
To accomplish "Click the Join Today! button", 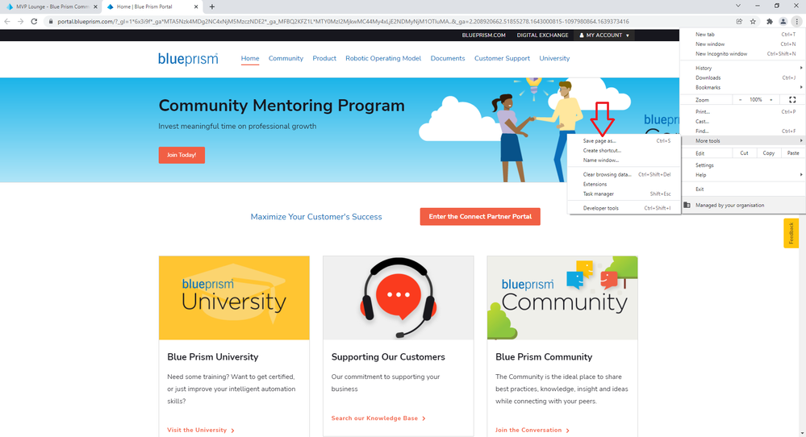I will click(182, 155).
